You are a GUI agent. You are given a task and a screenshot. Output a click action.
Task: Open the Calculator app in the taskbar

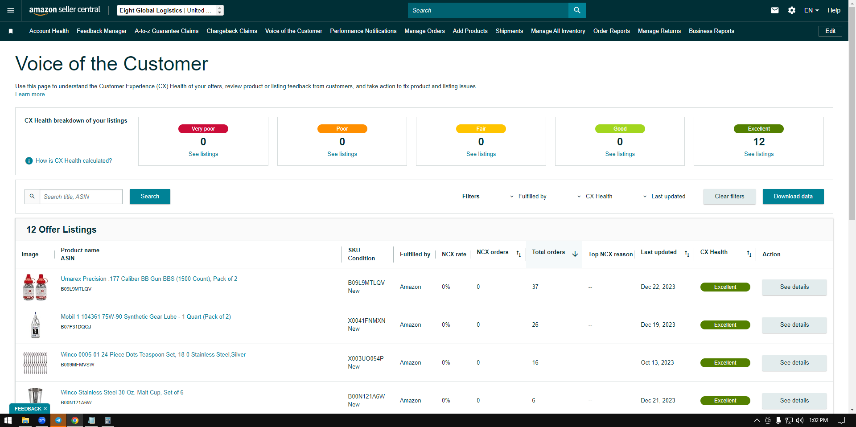[107, 420]
